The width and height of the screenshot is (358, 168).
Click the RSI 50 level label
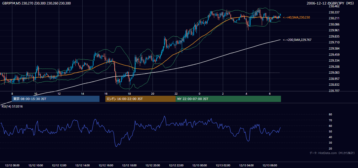click(330, 131)
